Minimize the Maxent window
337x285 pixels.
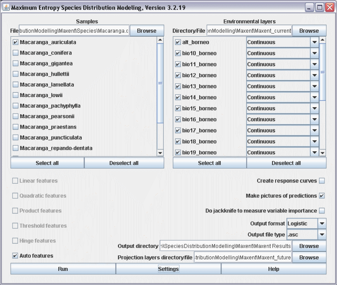coord(309,7)
